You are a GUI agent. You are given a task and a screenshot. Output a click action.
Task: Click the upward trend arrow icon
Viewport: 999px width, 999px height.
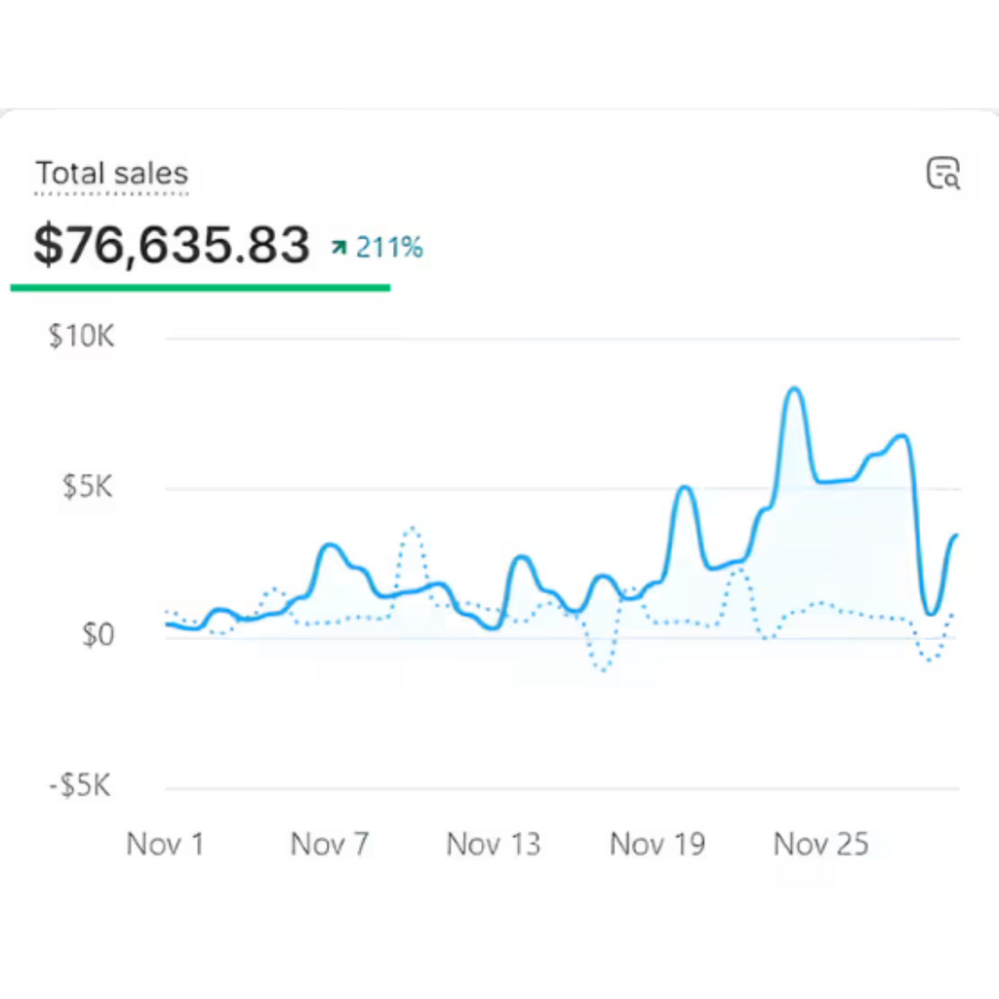coord(339,249)
